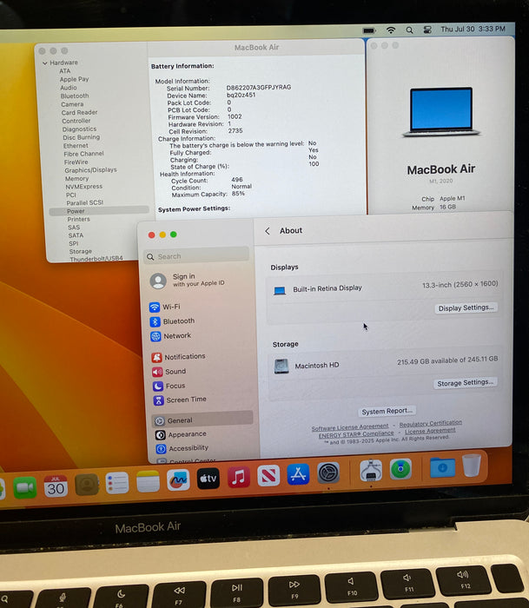Collapse the Hardware tree in System Information

(45, 63)
